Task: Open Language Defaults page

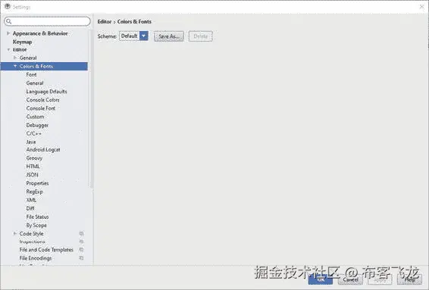Action: point(46,92)
